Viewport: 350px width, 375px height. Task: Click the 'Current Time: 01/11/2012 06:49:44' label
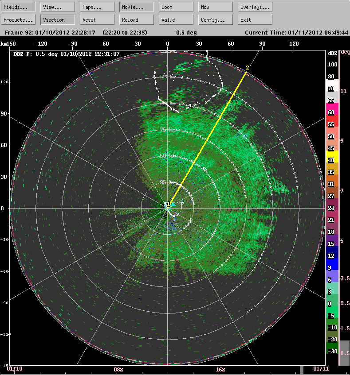tap(297, 32)
